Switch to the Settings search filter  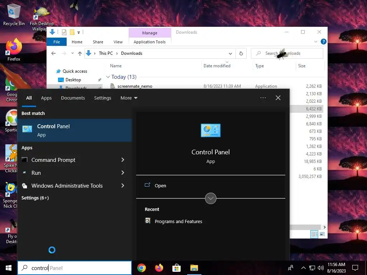[x=103, y=98]
